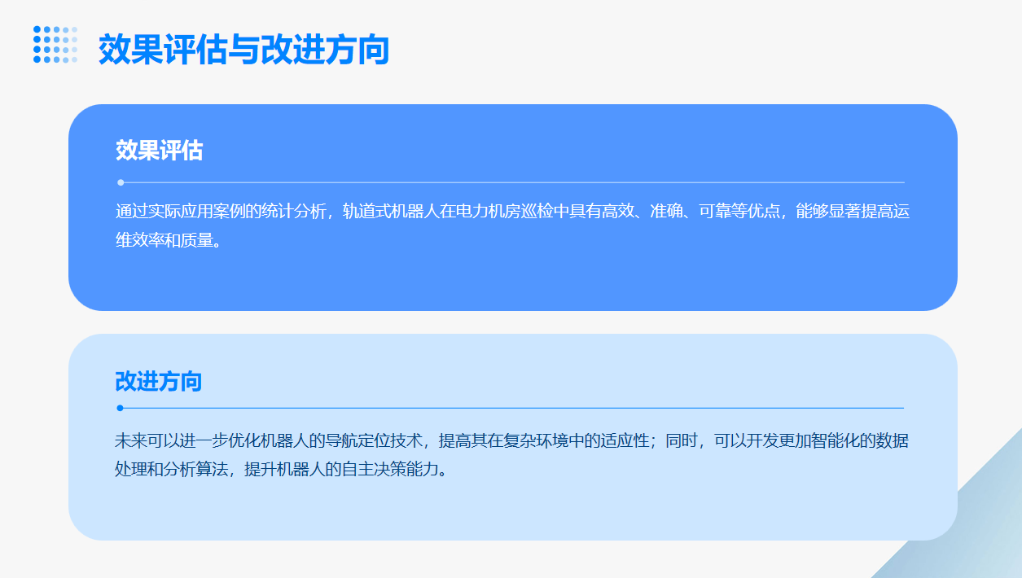
Task: Click the white dot under the 效果评估 heading
Action: [x=121, y=182]
